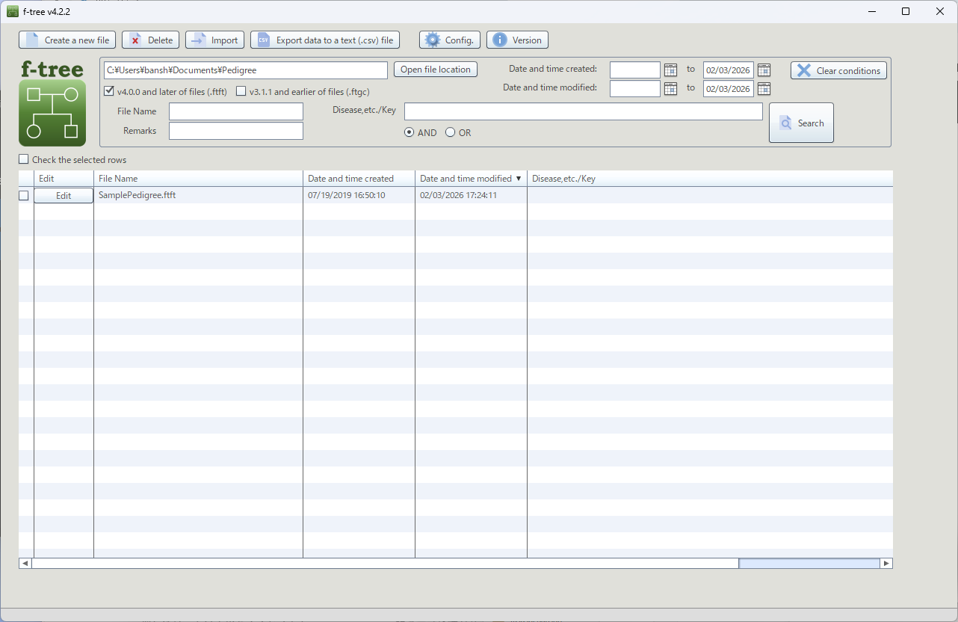This screenshot has height=622, width=958.
Task: Click the File Name column header
Action: [198, 179]
